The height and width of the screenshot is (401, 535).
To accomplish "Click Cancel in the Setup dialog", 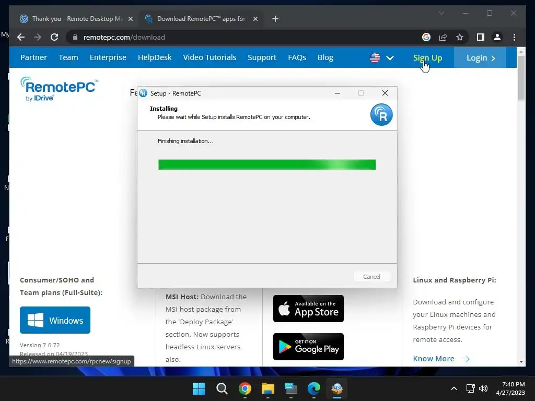I will pos(371,277).
